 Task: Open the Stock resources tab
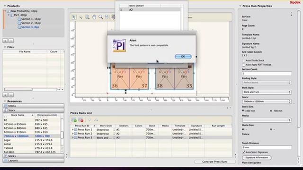[34, 110]
